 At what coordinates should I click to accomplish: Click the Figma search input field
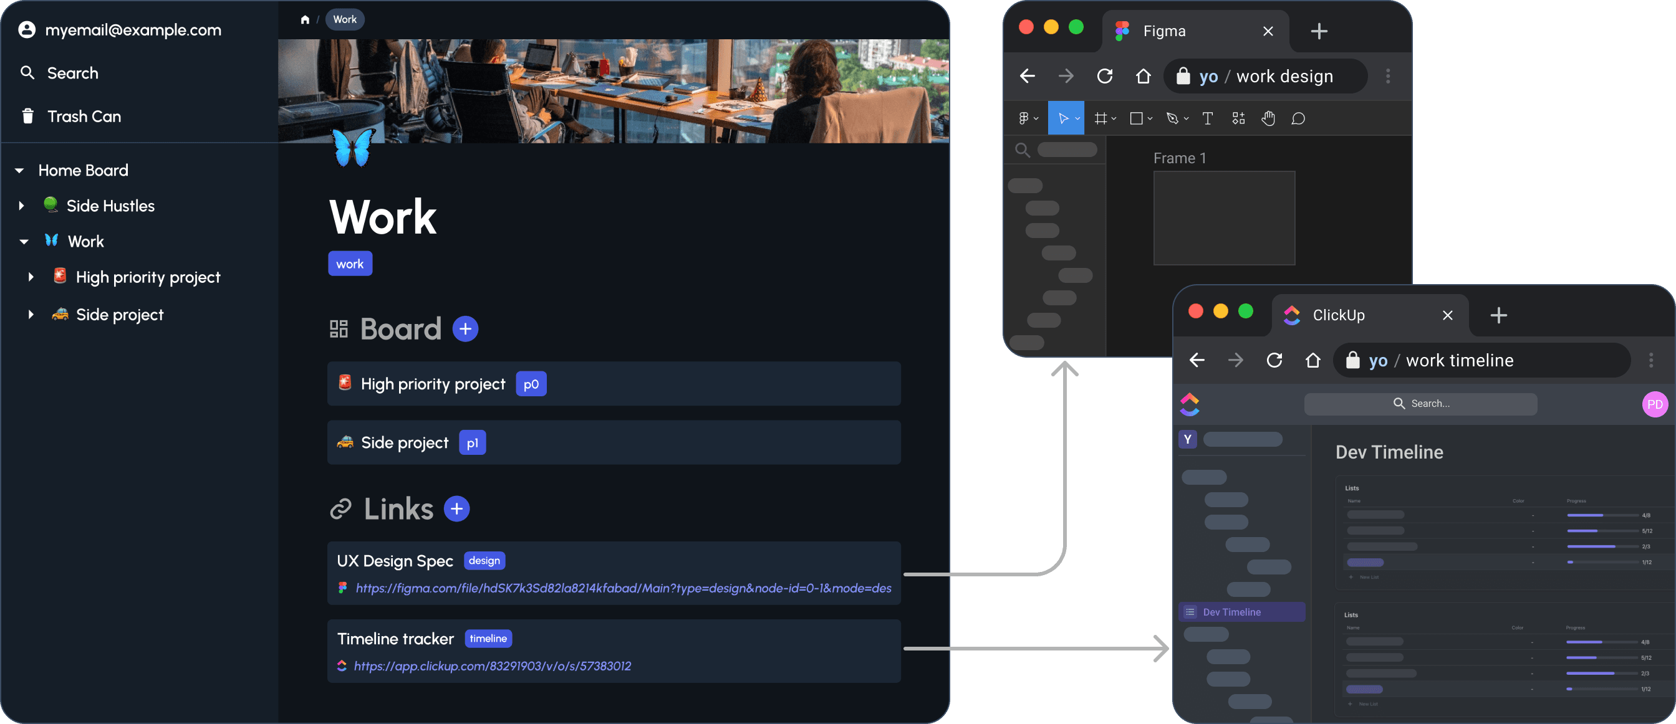pos(1067,150)
